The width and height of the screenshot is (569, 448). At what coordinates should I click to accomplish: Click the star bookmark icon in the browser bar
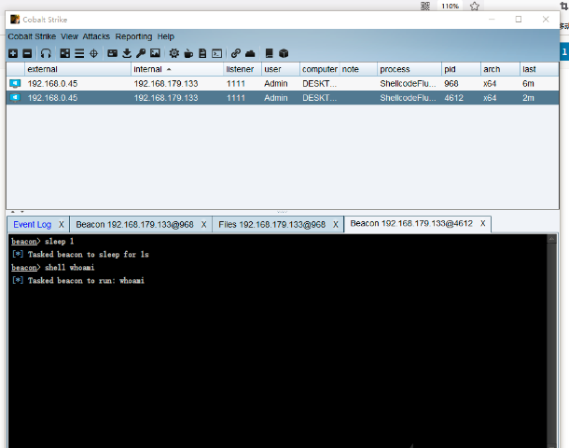475,7
